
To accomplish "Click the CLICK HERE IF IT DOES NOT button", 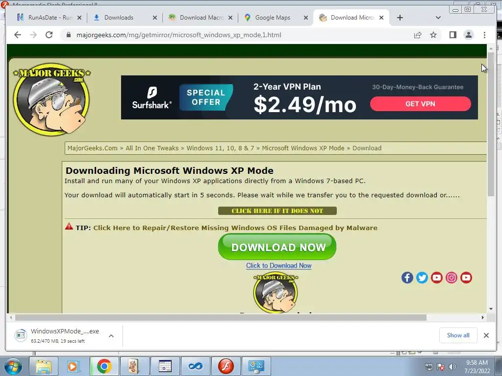I will pyautogui.click(x=277, y=211).
